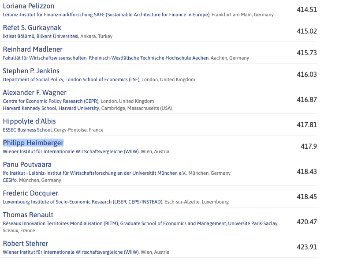
Task: Open Hippolyte d'Albis's profile
Action: coord(29,121)
